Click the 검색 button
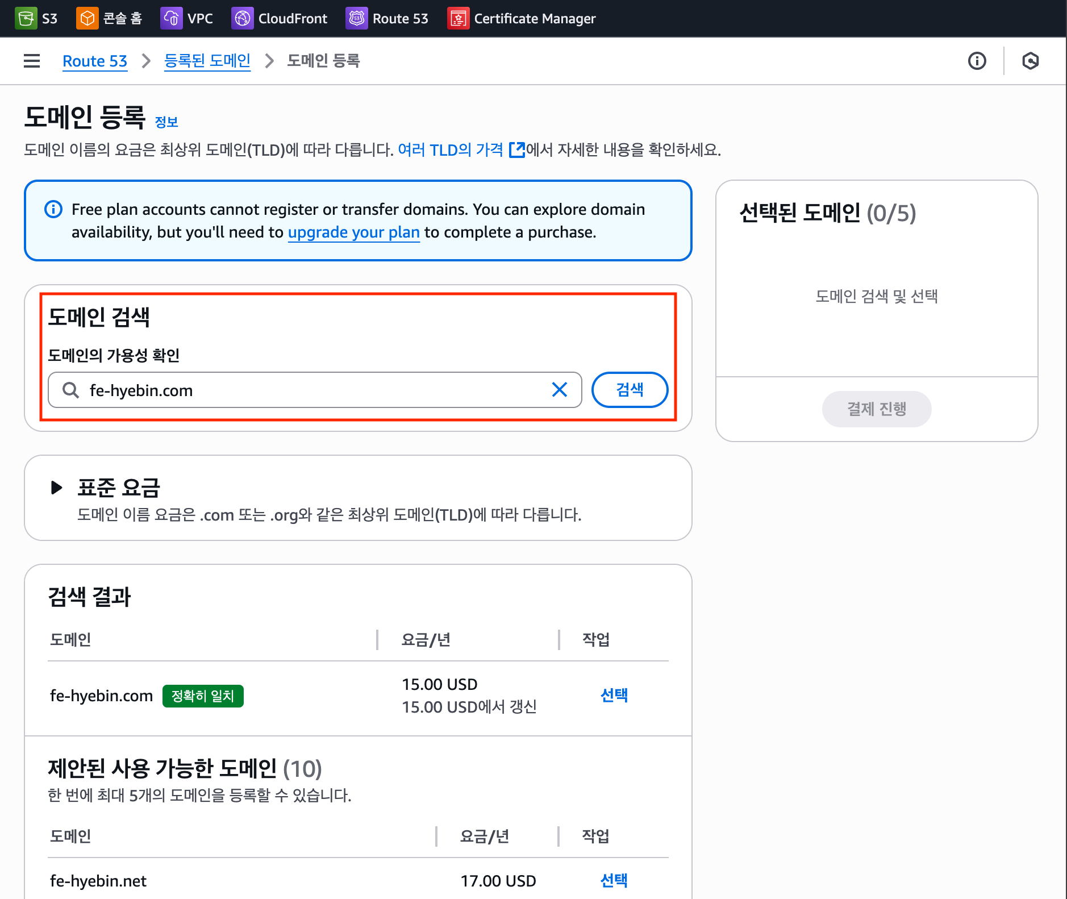 pyautogui.click(x=630, y=390)
